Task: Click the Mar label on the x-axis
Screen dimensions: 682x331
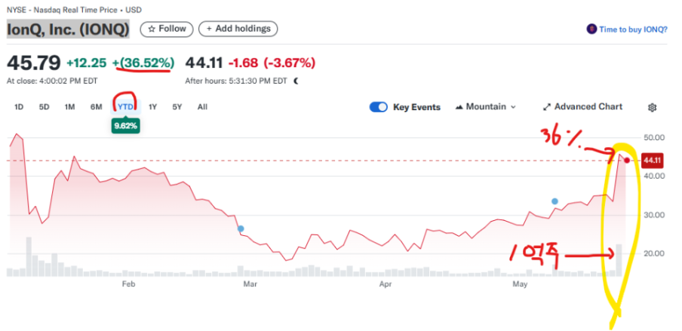Action: point(250,285)
